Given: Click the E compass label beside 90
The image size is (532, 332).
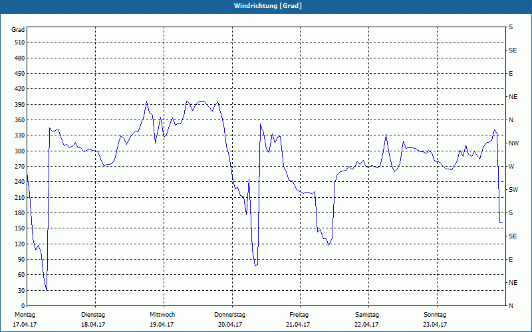Looking at the screenshot, I should point(511,260).
